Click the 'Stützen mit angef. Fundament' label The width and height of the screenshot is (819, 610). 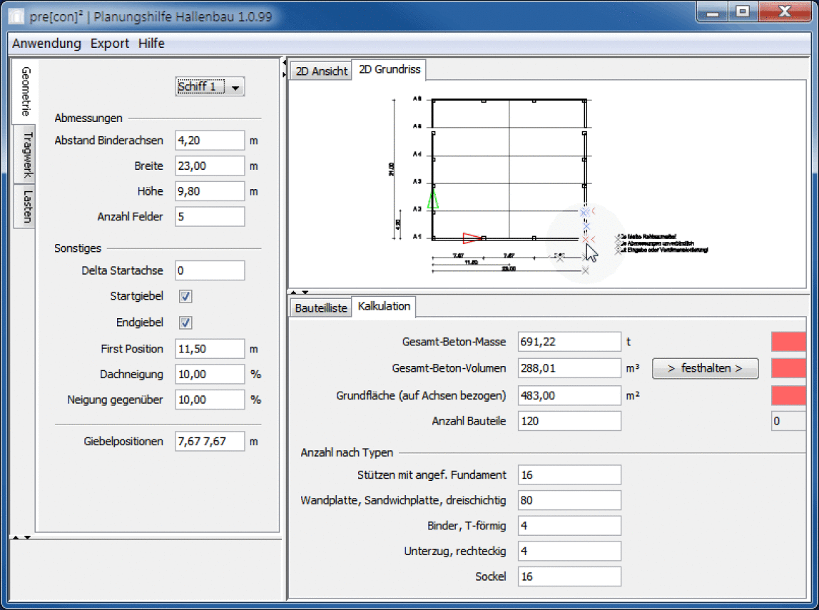(432, 474)
